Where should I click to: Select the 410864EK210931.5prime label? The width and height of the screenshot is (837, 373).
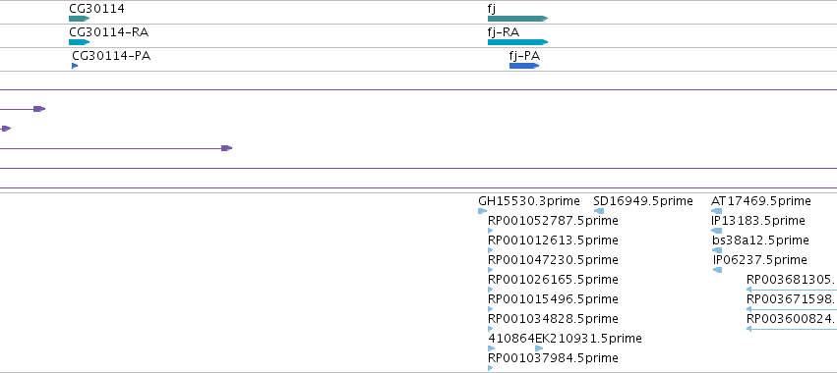click(565, 339)
